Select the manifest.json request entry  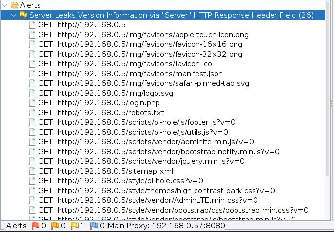point(130,74)
